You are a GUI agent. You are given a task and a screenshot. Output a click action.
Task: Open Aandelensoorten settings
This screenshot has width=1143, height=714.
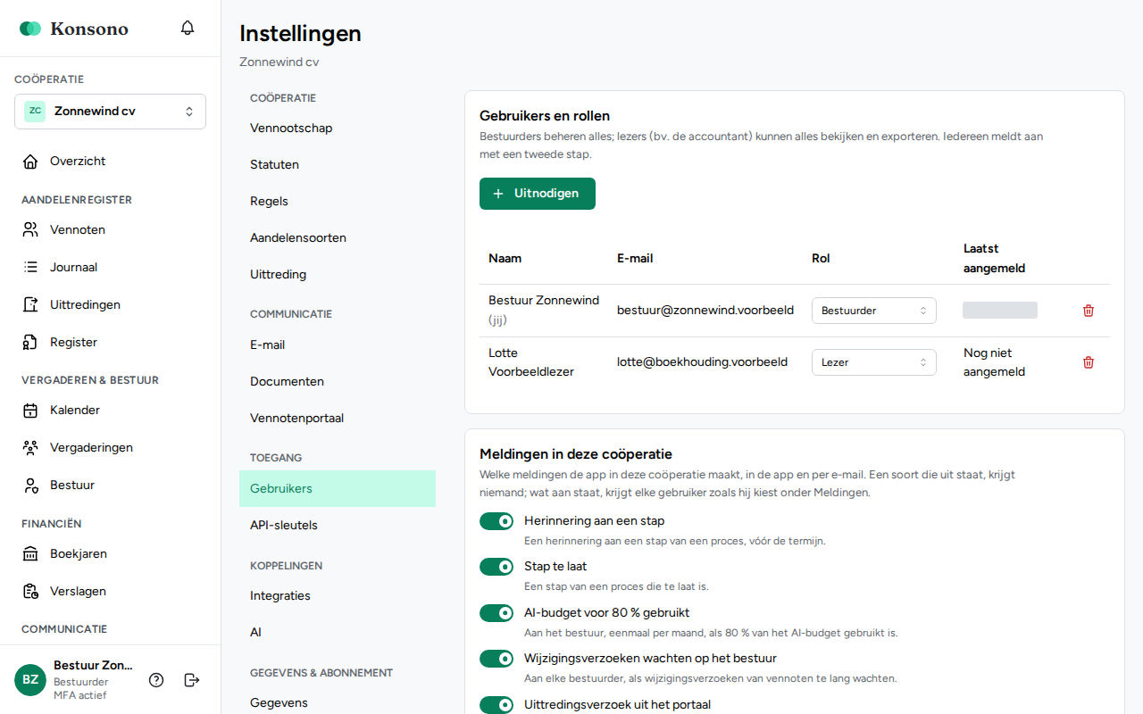pos(338,238)
